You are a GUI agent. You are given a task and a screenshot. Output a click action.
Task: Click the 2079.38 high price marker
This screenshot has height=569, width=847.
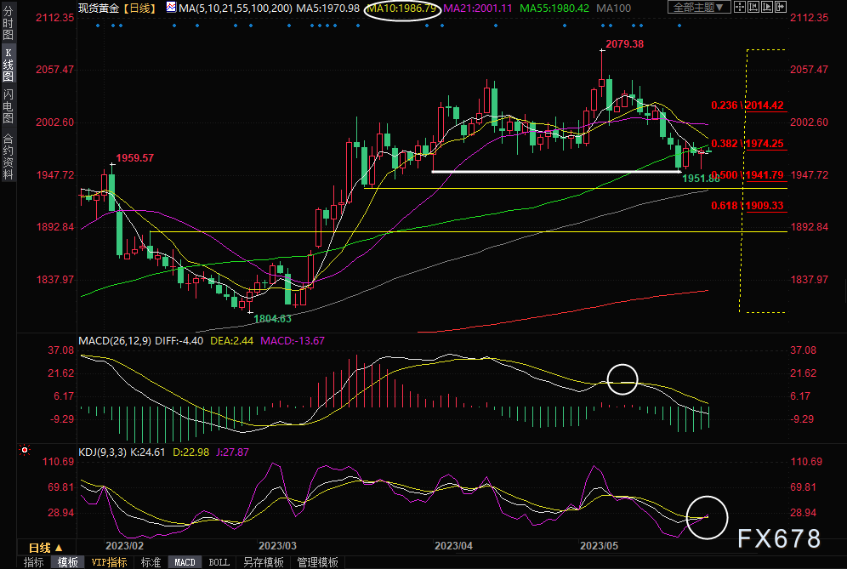[x=624, y=43]
